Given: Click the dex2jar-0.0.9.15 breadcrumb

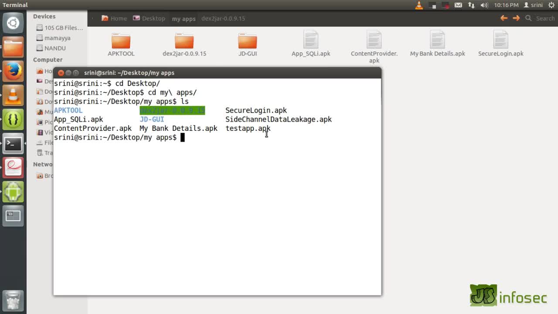Looking at the screenshot, I should [223, 18].
